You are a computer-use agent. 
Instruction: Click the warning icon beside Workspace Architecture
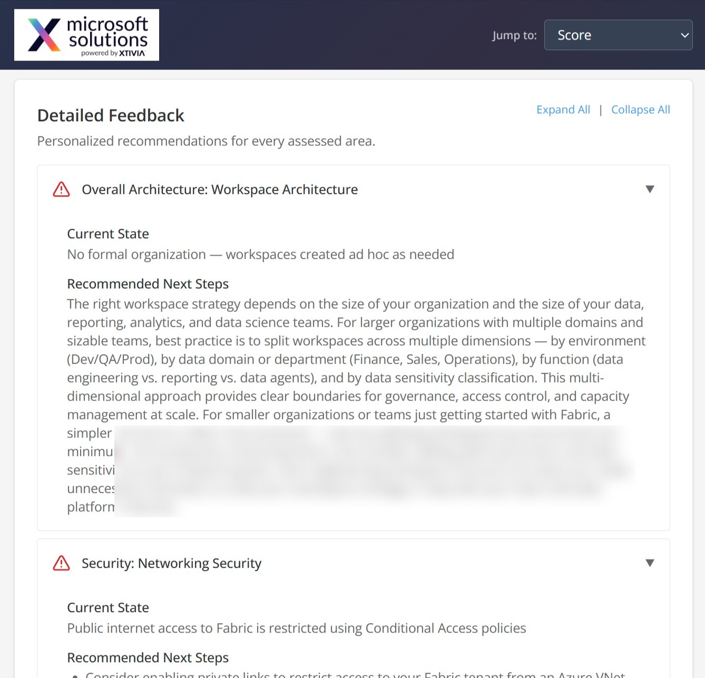pyautogui.click(x=62, y=189)
